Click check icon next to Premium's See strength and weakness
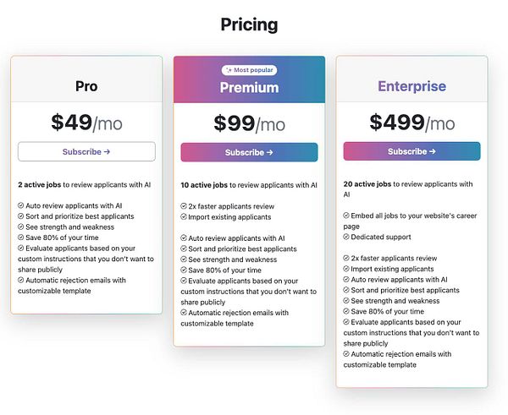 184,260
